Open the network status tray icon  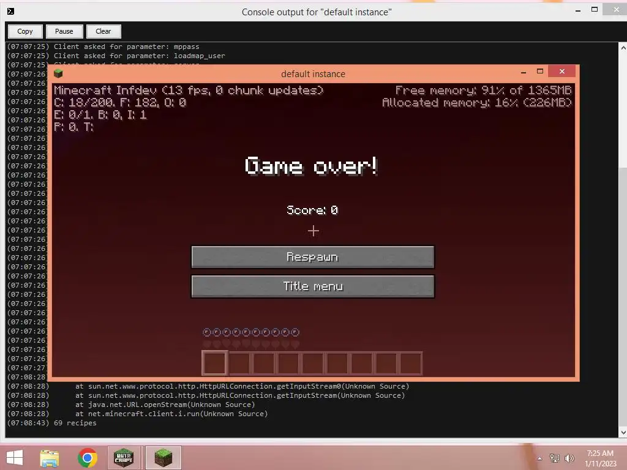[555, 458]
